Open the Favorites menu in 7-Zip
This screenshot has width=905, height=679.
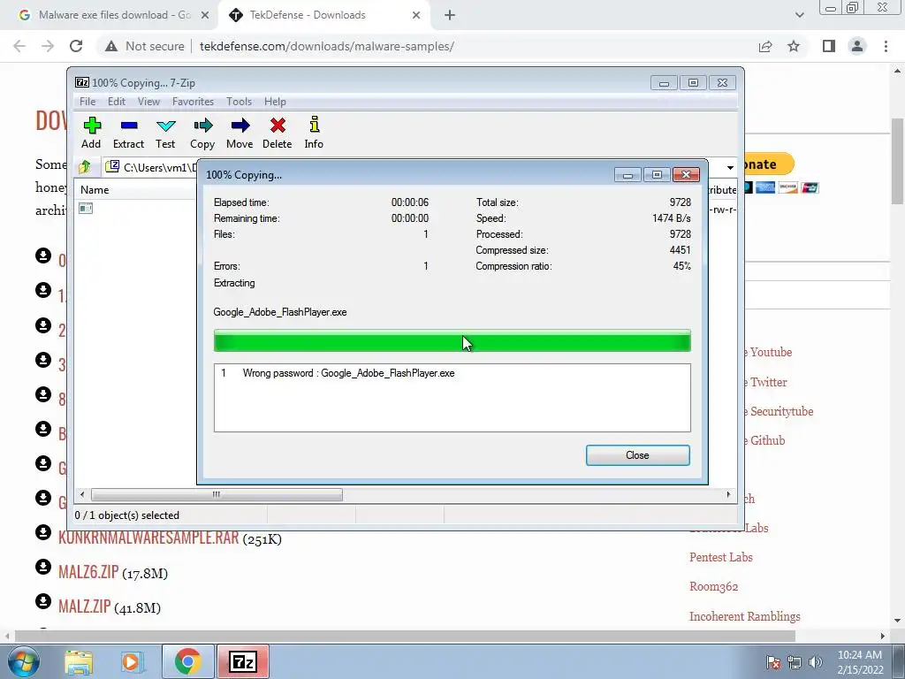pos(193,102)
